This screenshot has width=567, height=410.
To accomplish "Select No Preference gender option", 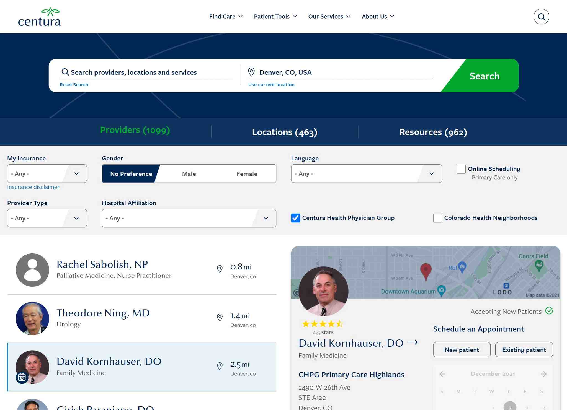I will click(131, 174).
